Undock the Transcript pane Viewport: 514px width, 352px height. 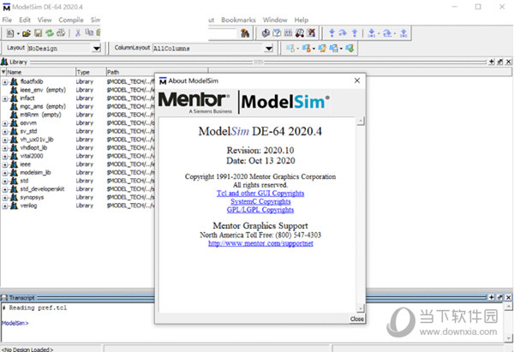[500, 297]
